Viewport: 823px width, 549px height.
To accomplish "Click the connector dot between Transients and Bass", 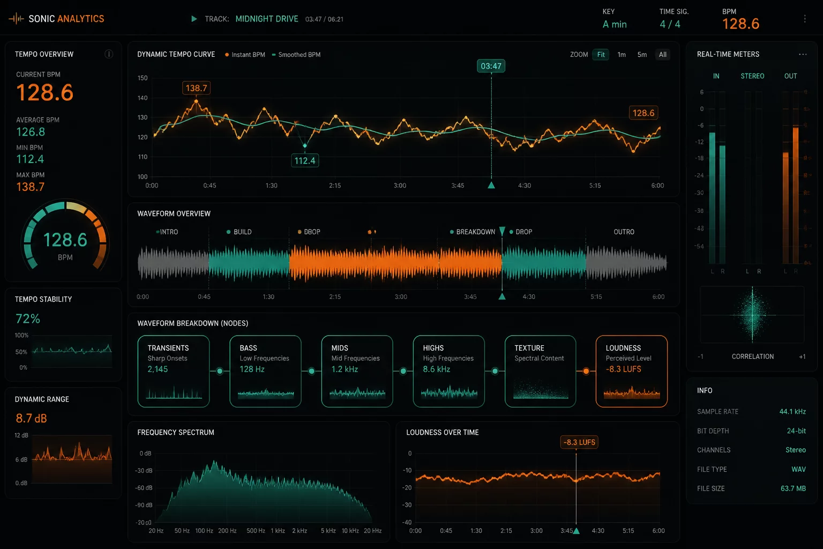I will 220,371.
